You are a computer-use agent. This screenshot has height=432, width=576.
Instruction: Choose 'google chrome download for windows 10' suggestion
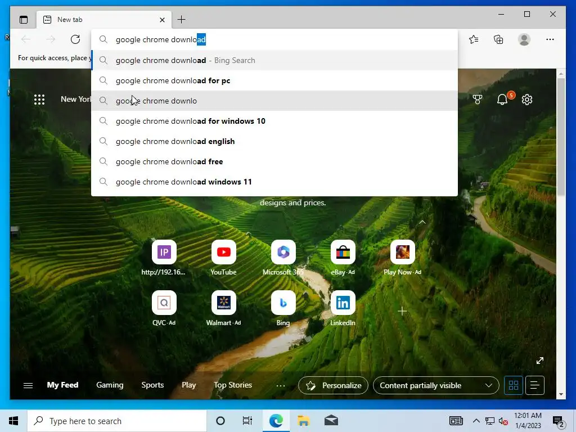(x=274, y=121)
